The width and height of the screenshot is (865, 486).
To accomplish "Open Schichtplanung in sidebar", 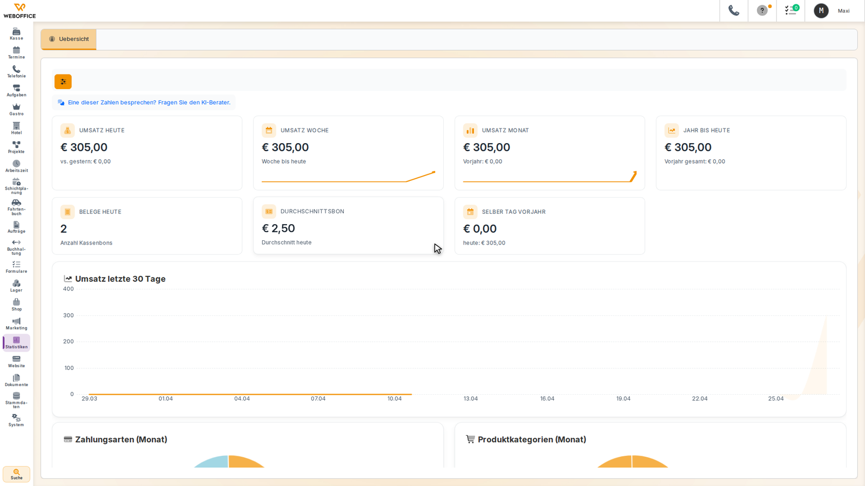I will pos(16,186).
